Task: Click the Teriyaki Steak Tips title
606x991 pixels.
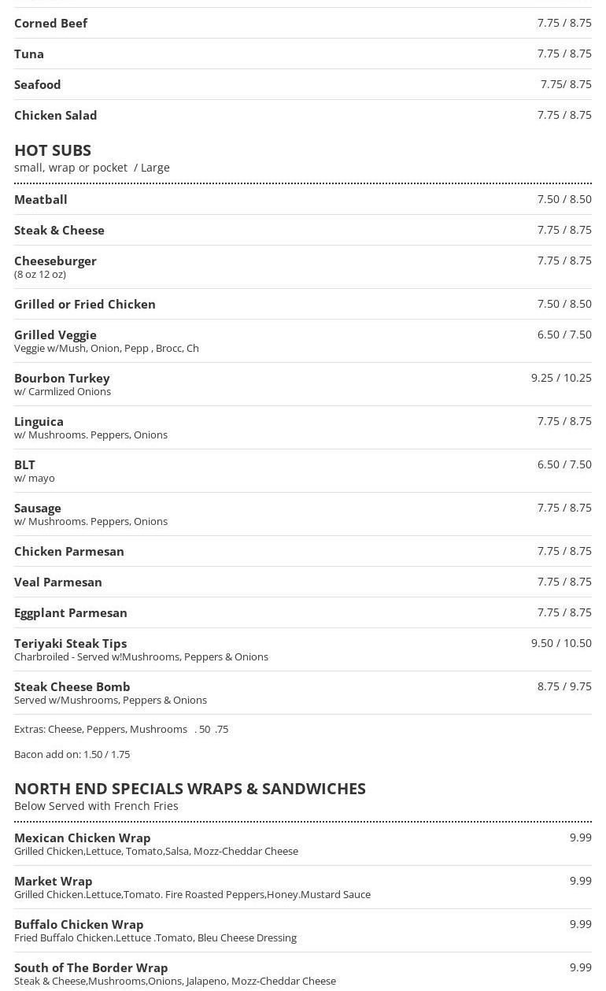Action: click(x=70, y=643)
